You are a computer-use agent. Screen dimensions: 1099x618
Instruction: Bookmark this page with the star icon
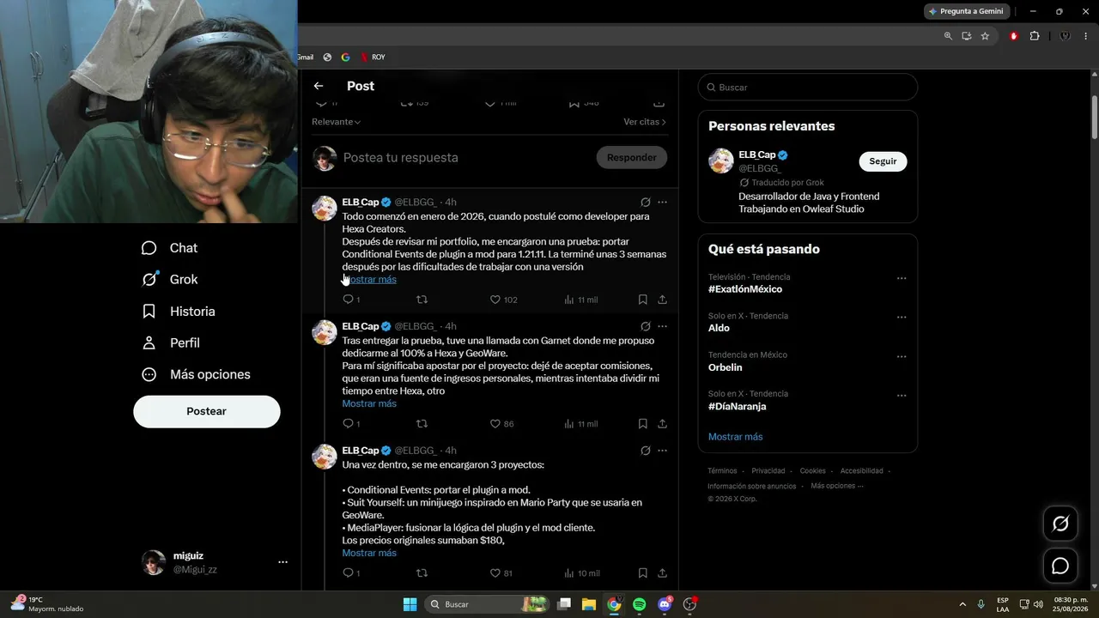point(985,36)
